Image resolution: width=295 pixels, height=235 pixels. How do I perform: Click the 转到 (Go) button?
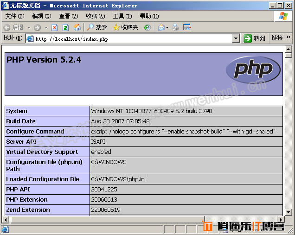[254, 38]
